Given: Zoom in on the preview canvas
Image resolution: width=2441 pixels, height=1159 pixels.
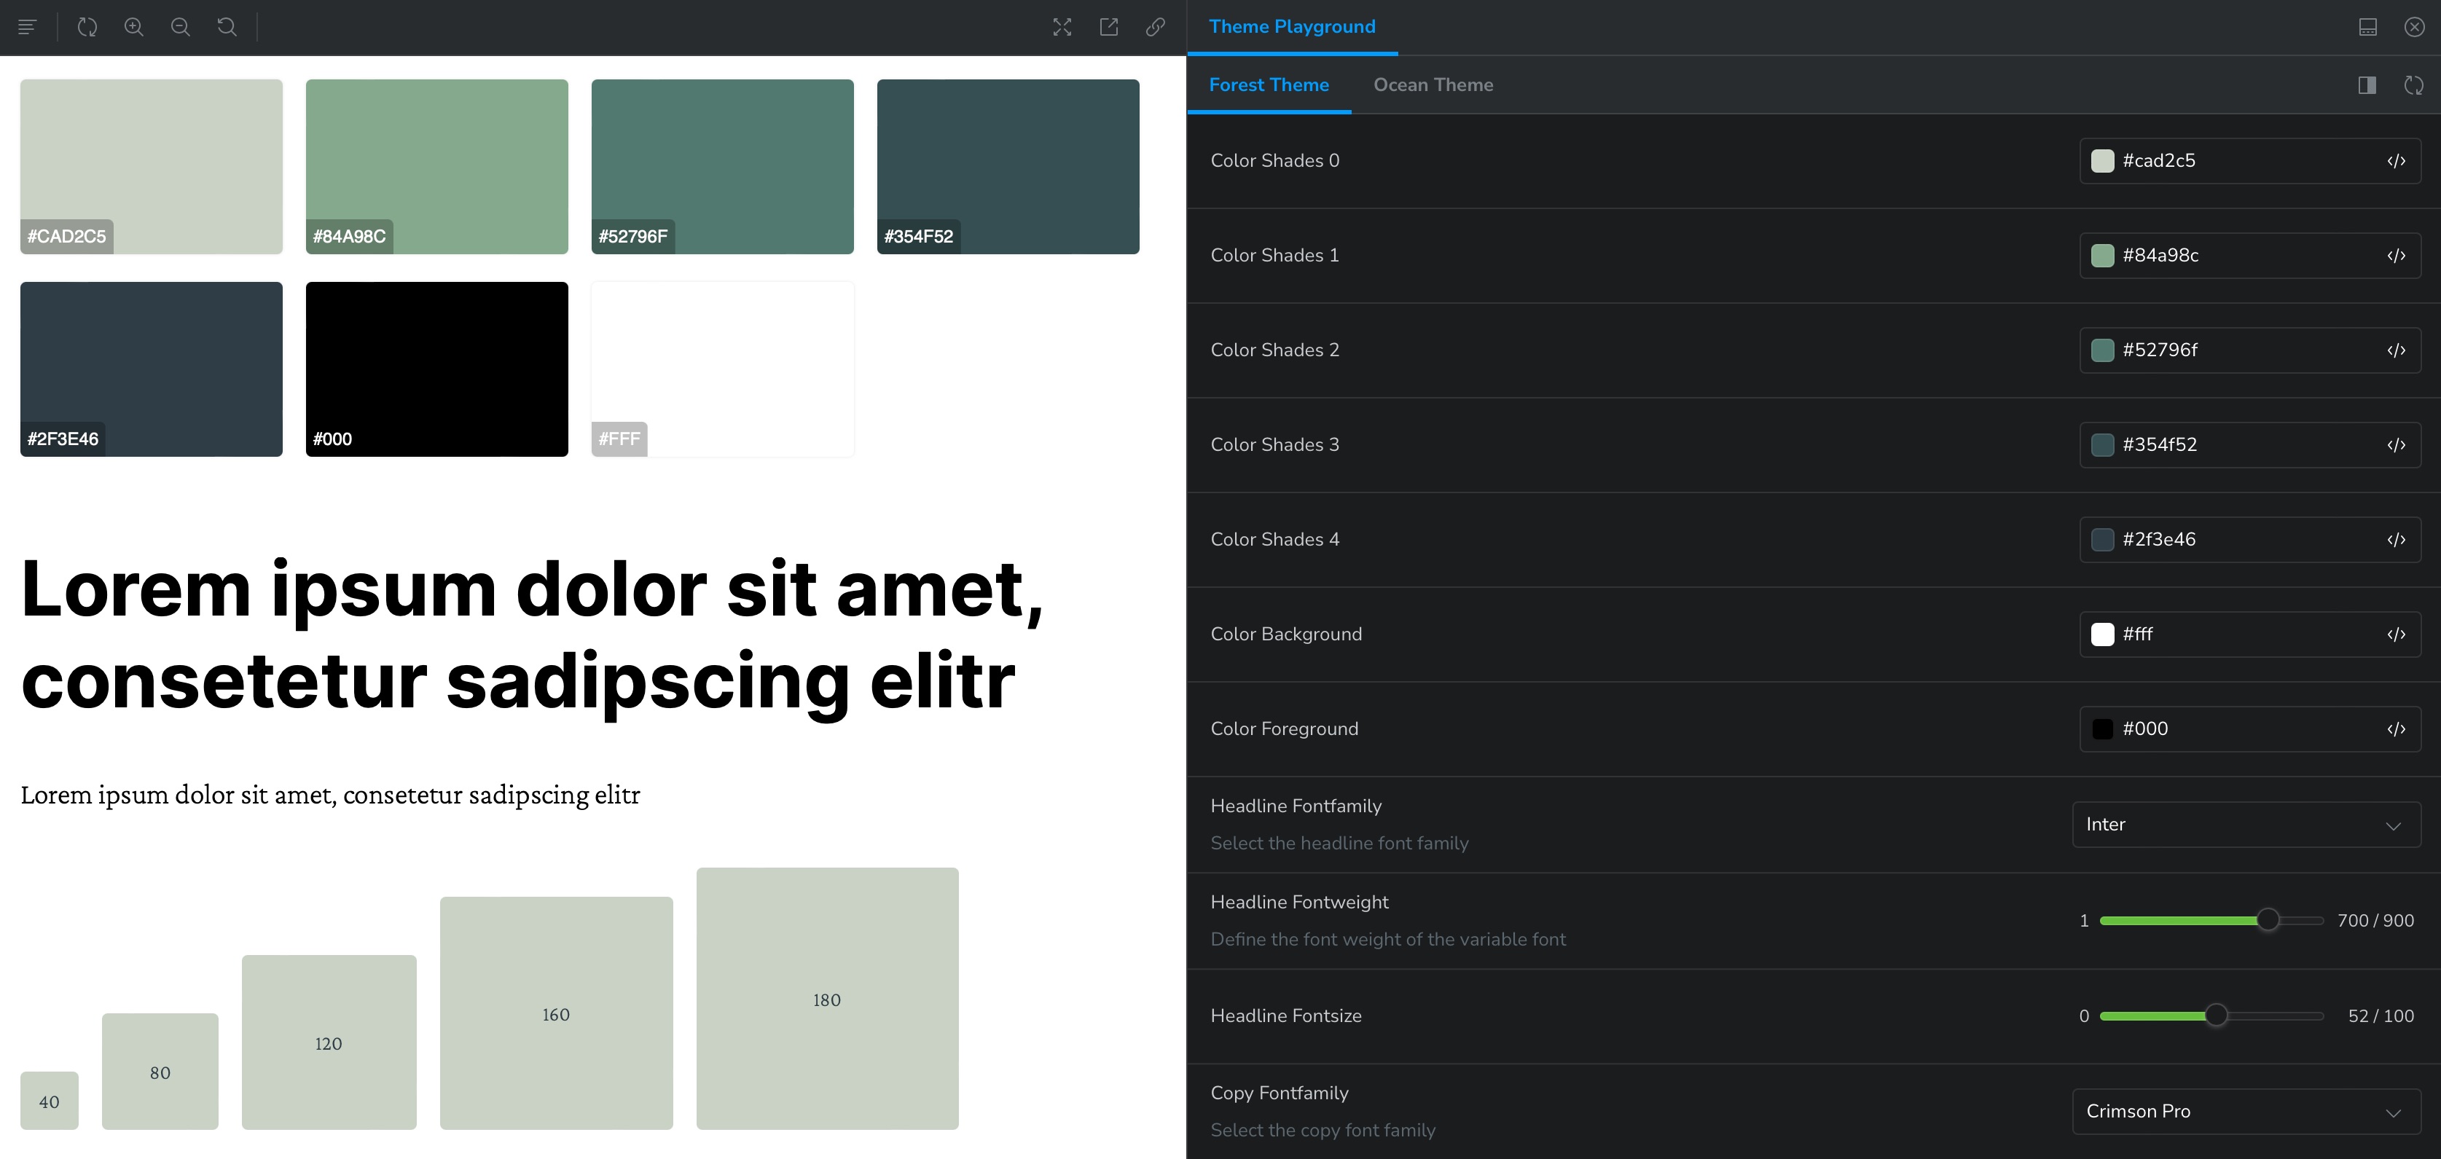Looking at the screenshot, I should point(133,28).
